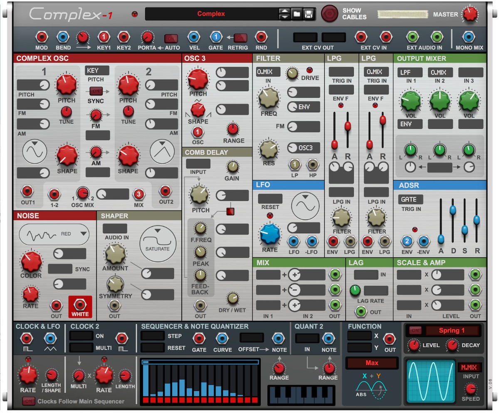Click the numbered 3 MIX button in Complex Osc
This screenshot has width=499, height=413.
coord(139,194)
